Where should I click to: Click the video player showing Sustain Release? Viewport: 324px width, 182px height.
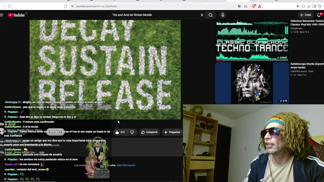pyautogui.click(x=105, y=70)
